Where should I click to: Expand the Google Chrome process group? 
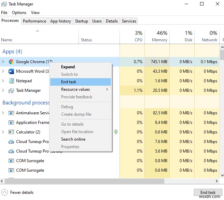[3, 62]
